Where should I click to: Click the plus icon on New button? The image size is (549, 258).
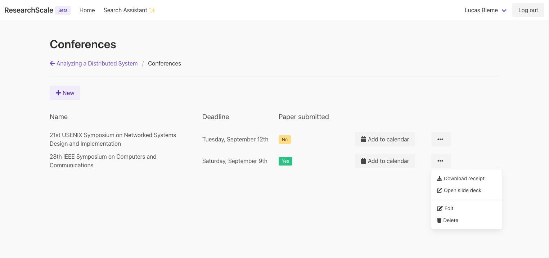click(x=58, y=93)
